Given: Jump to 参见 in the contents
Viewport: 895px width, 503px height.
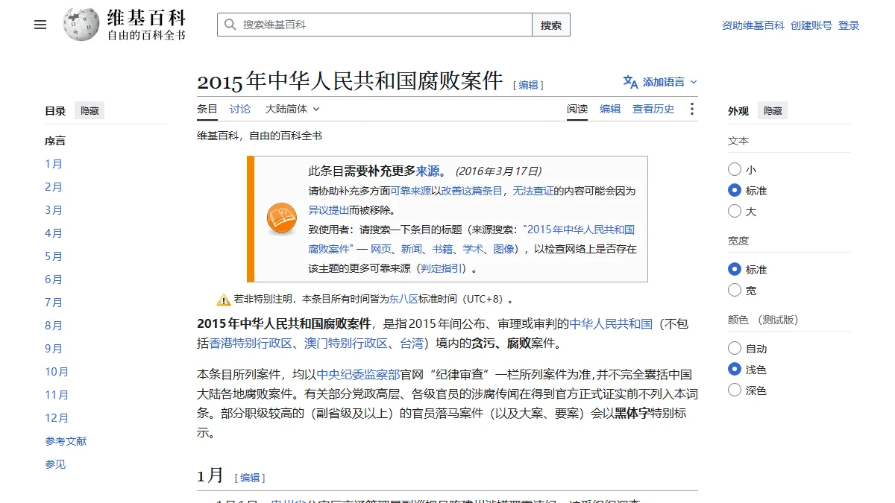Looking at the screenshot, I should 55,464.
